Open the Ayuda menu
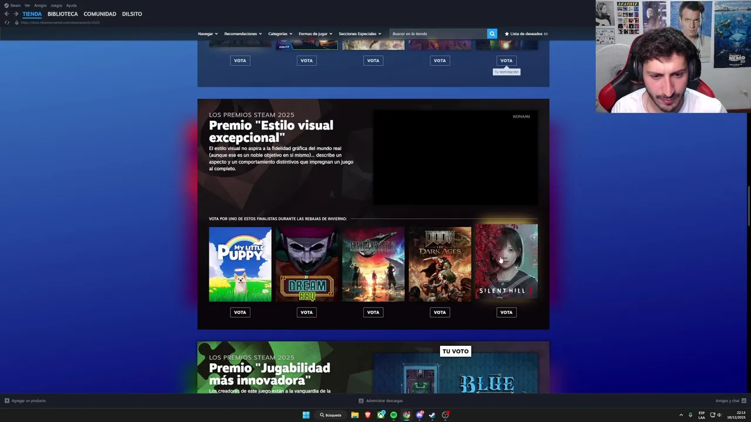 click(72, 5)
